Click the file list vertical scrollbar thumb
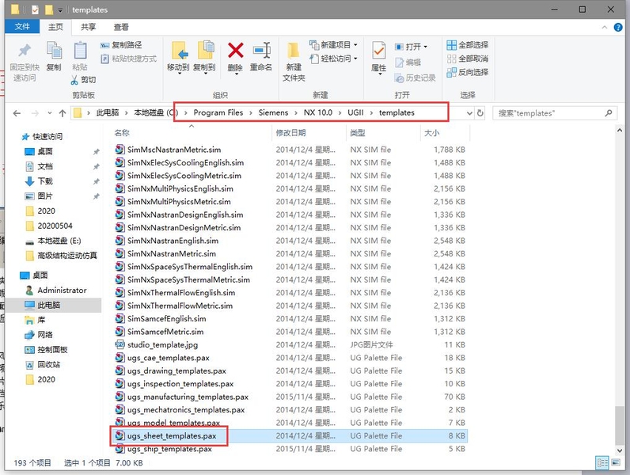 tap(619, 424)
